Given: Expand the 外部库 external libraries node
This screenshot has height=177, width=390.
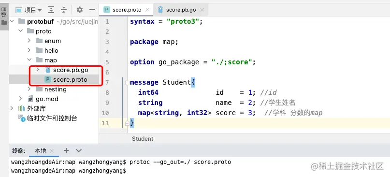Looking at the screenshot, I should pos(12,108).
